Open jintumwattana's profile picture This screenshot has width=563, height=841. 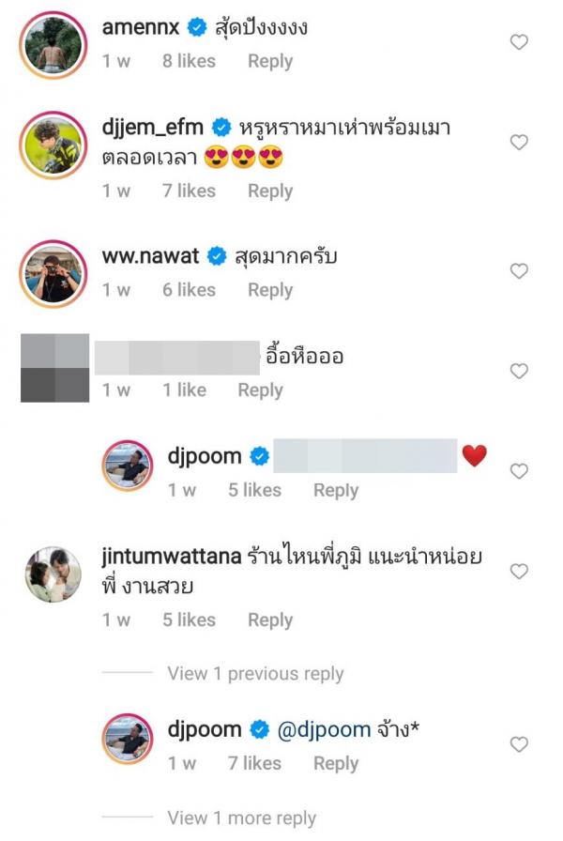pos(53,574)
